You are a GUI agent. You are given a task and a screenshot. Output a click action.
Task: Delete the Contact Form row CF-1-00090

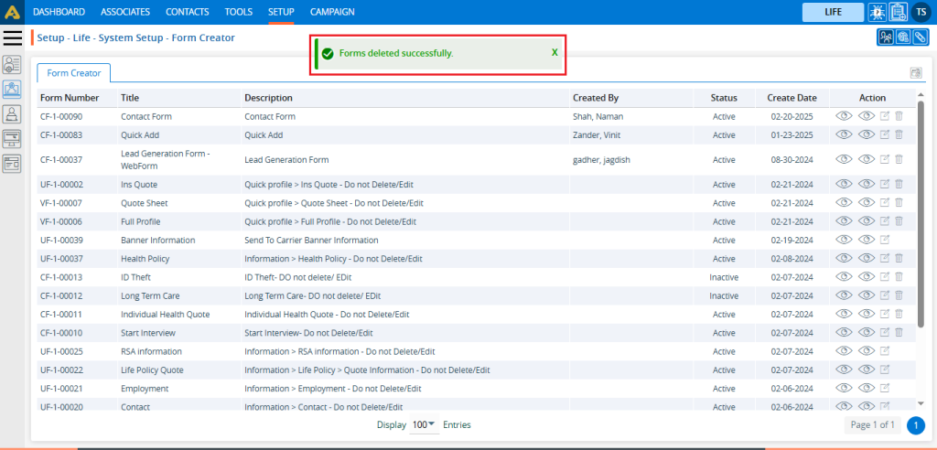(899, 116)
